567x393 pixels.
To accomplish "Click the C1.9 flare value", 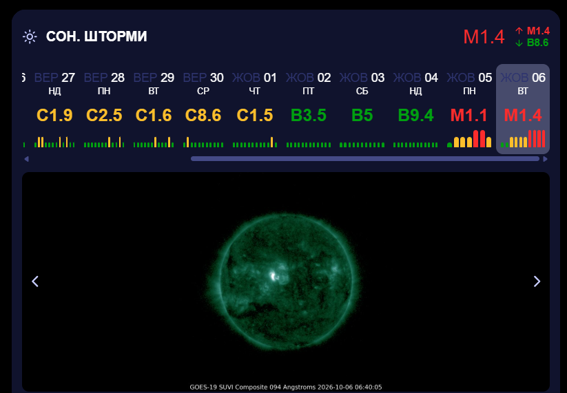I will click(x=54, y=116).
